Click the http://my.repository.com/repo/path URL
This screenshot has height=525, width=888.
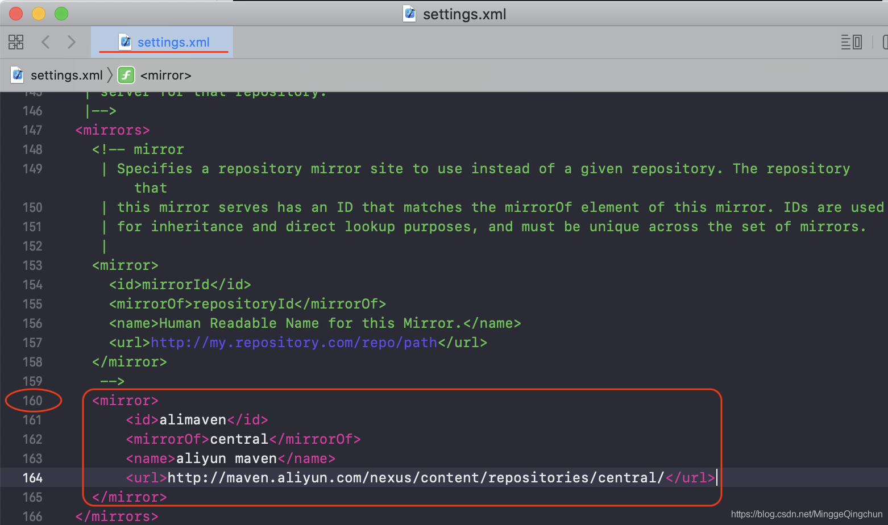[x=294, y=343]
